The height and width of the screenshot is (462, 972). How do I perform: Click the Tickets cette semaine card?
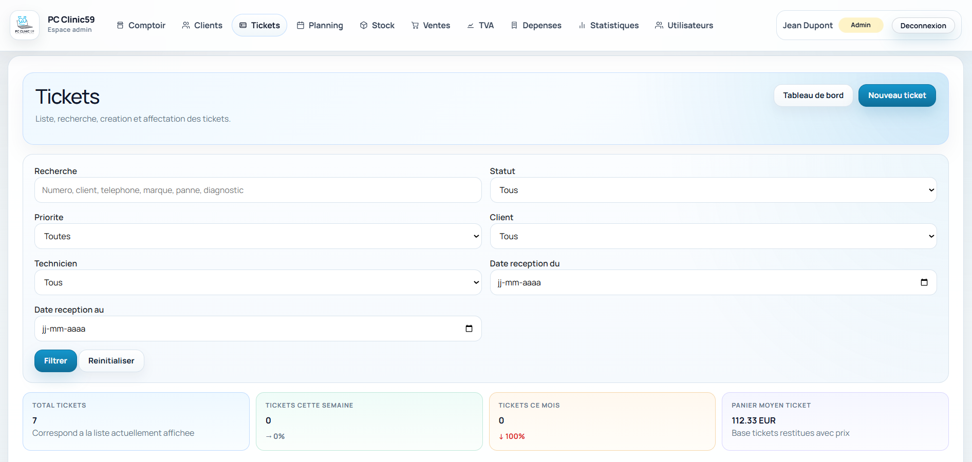[x=369, y=421]
